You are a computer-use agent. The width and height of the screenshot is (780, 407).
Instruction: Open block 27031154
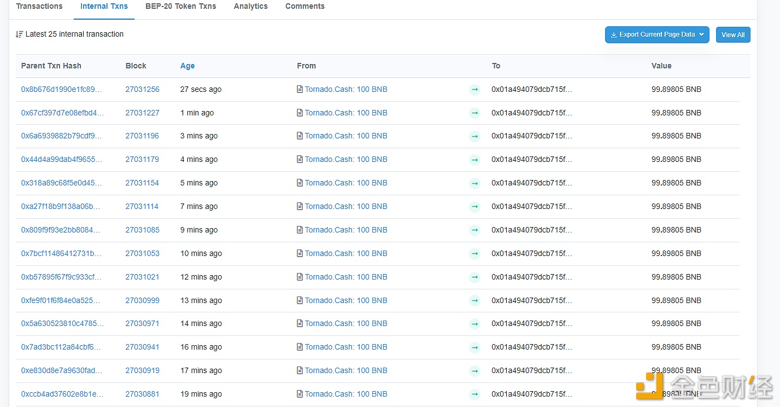(x=142, y=183)
